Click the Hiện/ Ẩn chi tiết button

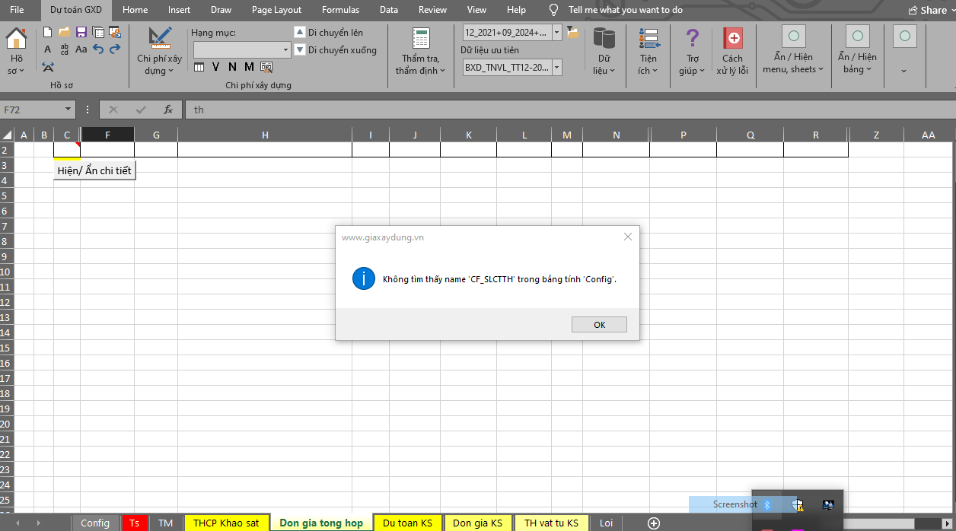pyautogui.click(x=94, y=170)
